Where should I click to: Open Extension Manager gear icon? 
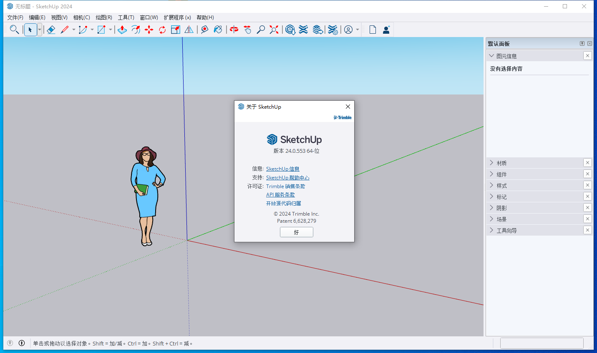click(x=333, y=30)
